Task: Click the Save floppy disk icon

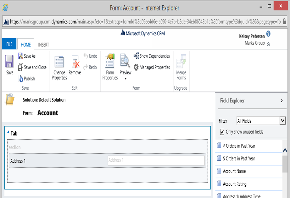Action: tap(9, 61)
